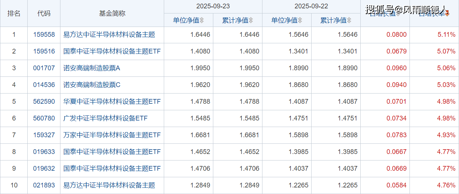Select 09-22 单位净值 1.8680 for 诺安C
The image size is (459, 194).
tap(298, 85)
